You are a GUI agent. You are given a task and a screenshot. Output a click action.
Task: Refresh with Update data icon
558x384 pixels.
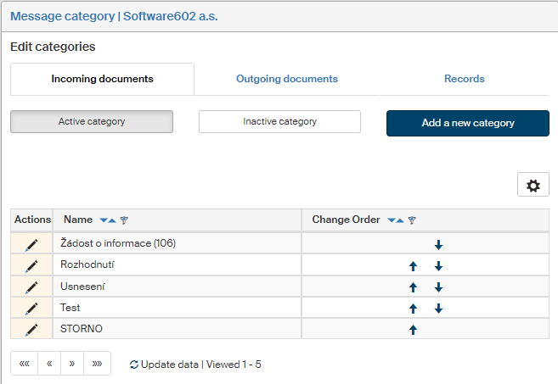tap(134, 365)
